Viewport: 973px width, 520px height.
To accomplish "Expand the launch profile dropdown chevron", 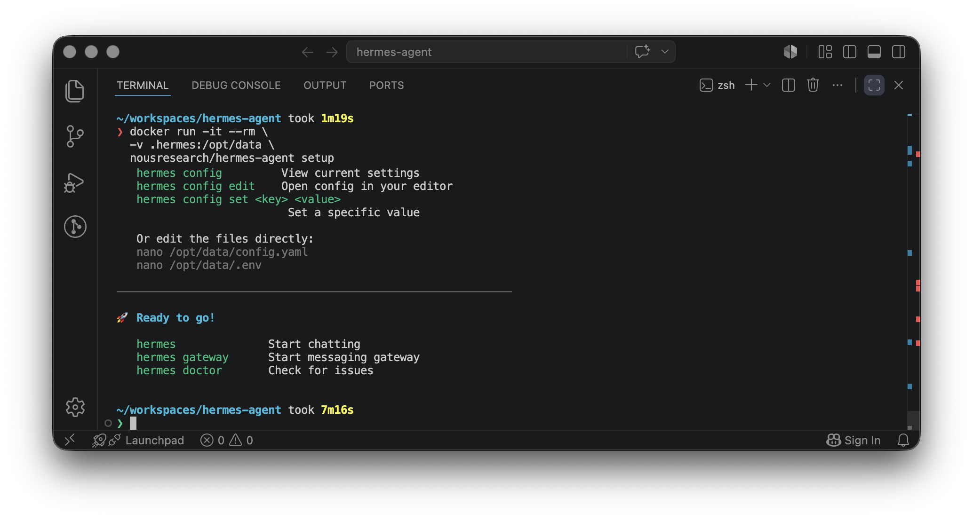I will 767,85.
